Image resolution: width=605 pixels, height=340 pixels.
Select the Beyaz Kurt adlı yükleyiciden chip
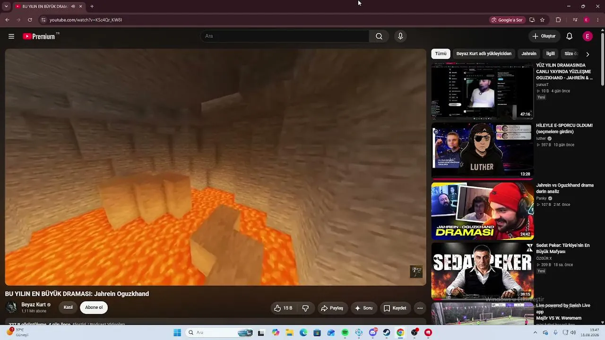coord(484,54)
